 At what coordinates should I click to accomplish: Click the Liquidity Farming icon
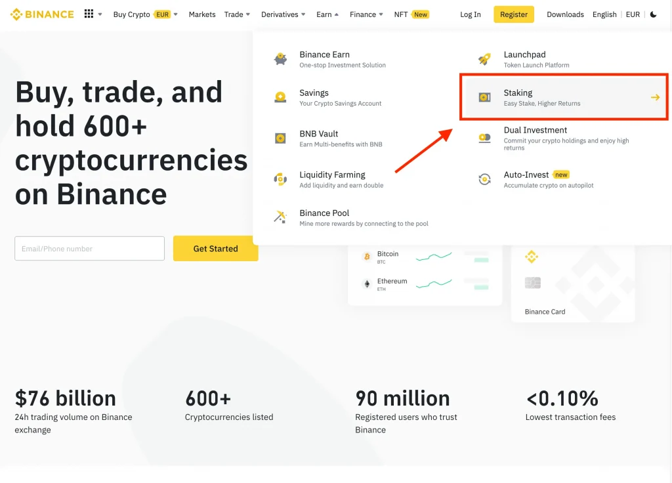point(280,179)
